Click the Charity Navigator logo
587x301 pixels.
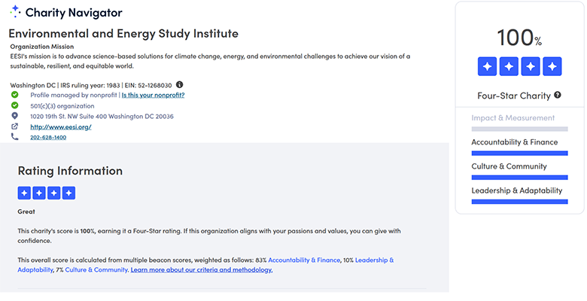66,13
